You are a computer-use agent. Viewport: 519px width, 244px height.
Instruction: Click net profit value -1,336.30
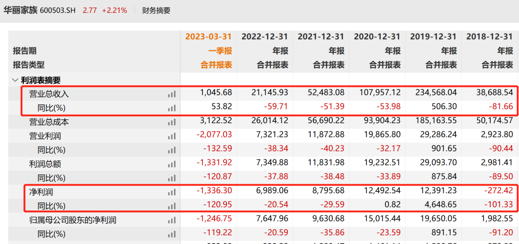pyautogui.click(x=214, y=190)
